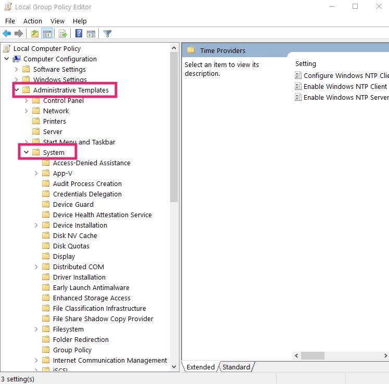This screenshot has height=384, width=389.
Task: Click the Up one level folder icon
Action: 34,33
